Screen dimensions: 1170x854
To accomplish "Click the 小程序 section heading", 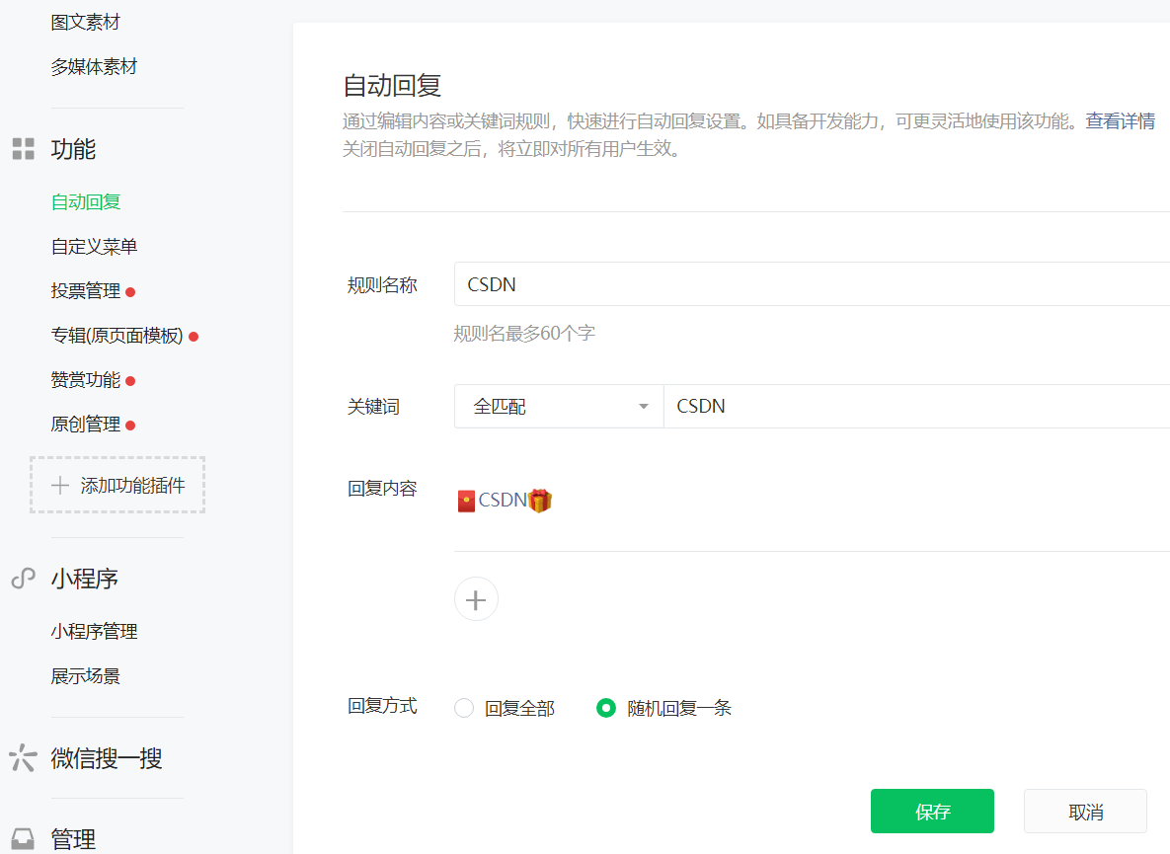I will (x=84, y=579).
